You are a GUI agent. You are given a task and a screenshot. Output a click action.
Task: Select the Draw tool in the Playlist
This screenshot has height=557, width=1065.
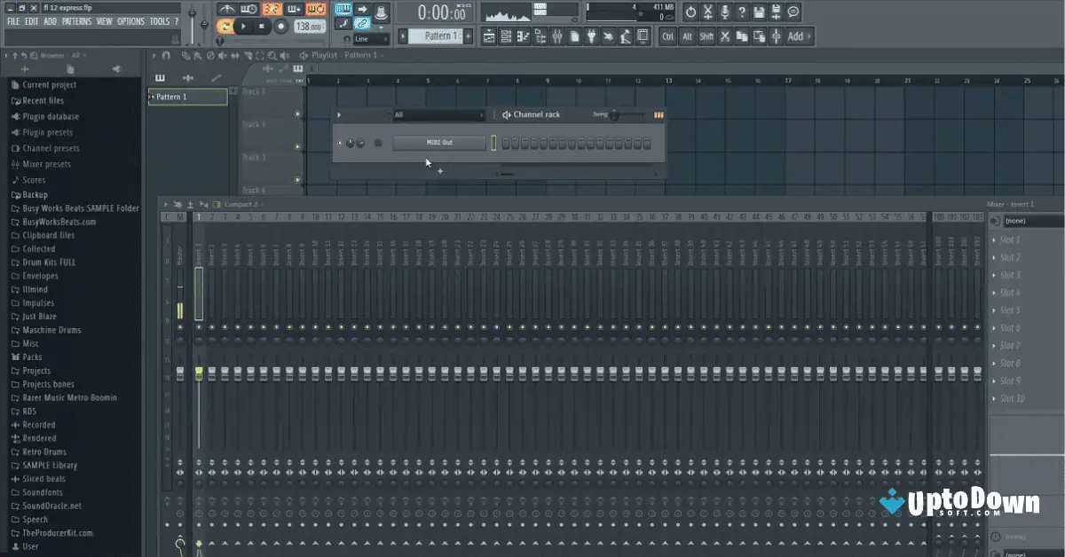coord(186,55)
